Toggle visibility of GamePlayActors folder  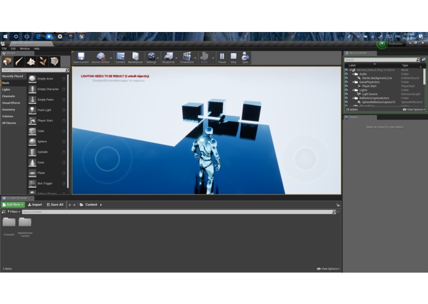point(346,82)
